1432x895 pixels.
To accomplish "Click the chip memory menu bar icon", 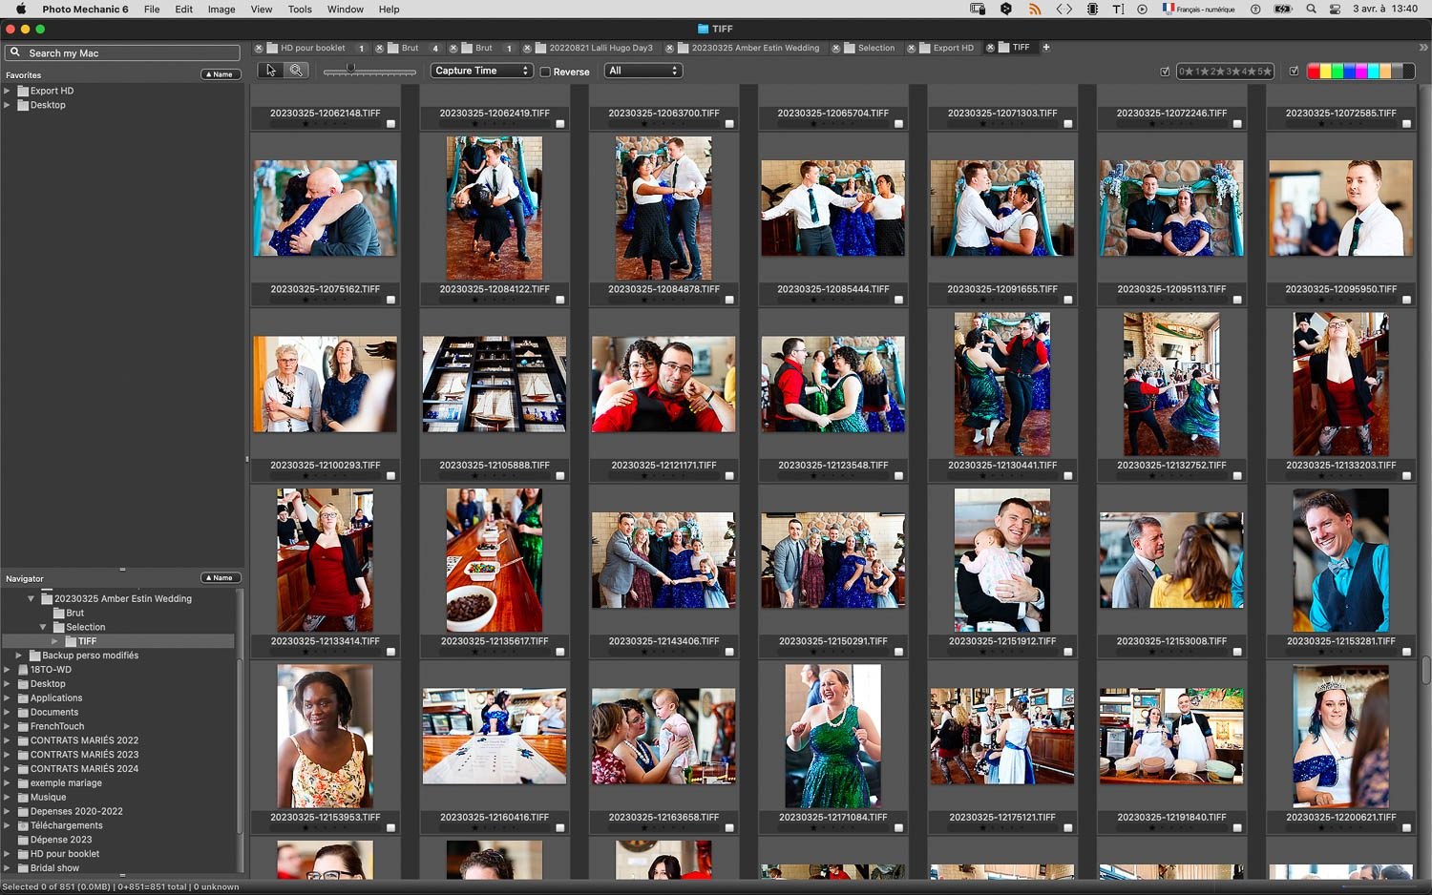I will 1092,9.
